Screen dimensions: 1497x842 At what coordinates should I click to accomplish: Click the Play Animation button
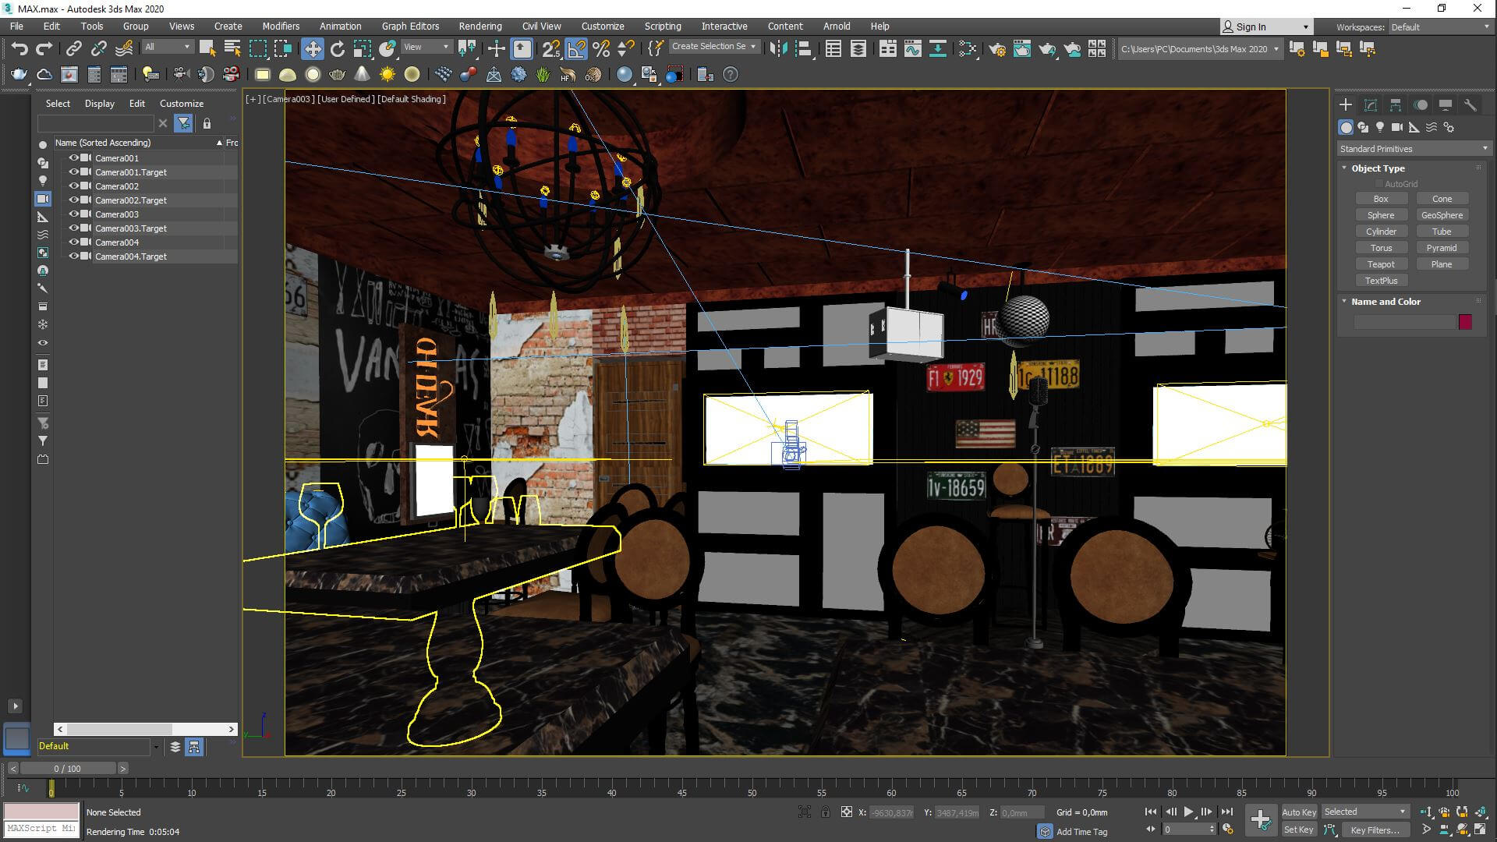pos(1188,812)
